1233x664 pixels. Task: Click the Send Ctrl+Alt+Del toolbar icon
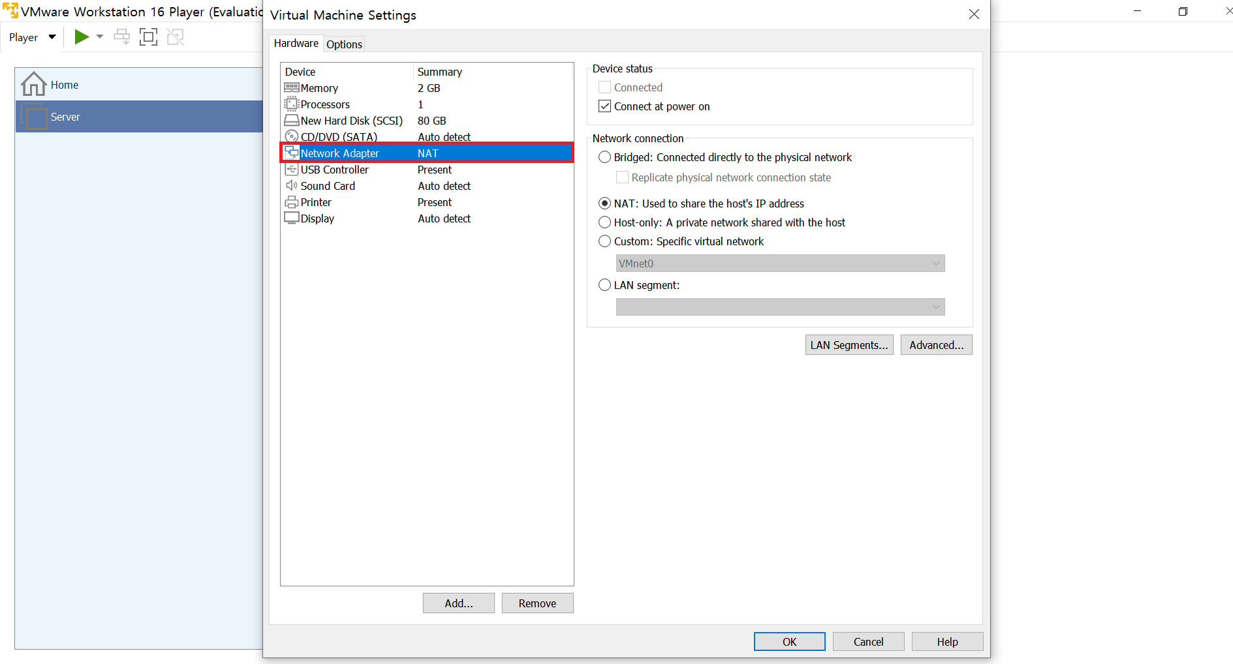(x=122, y=37)
